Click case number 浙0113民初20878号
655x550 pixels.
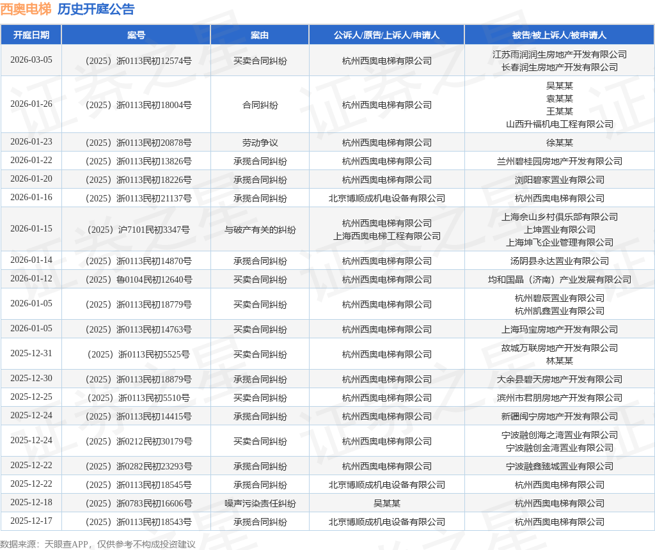coord(138,143)
